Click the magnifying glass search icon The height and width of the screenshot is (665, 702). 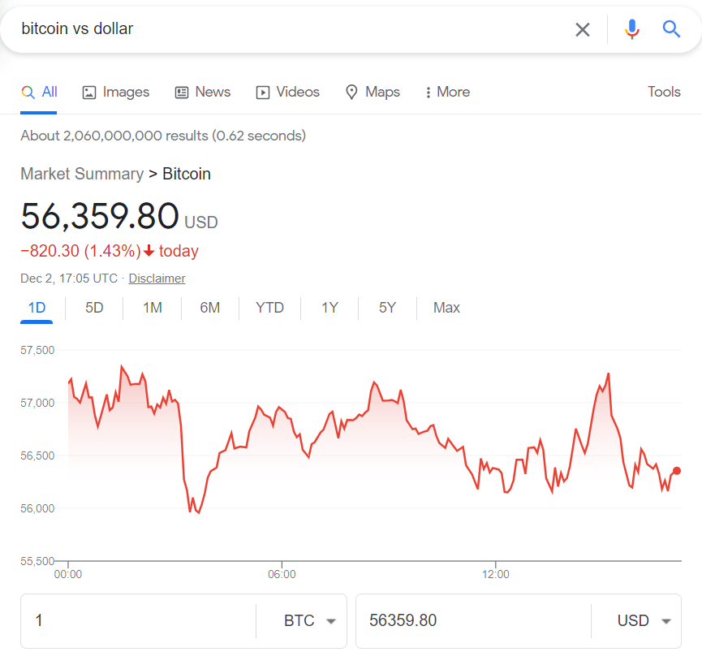click(x=671, y=29)
